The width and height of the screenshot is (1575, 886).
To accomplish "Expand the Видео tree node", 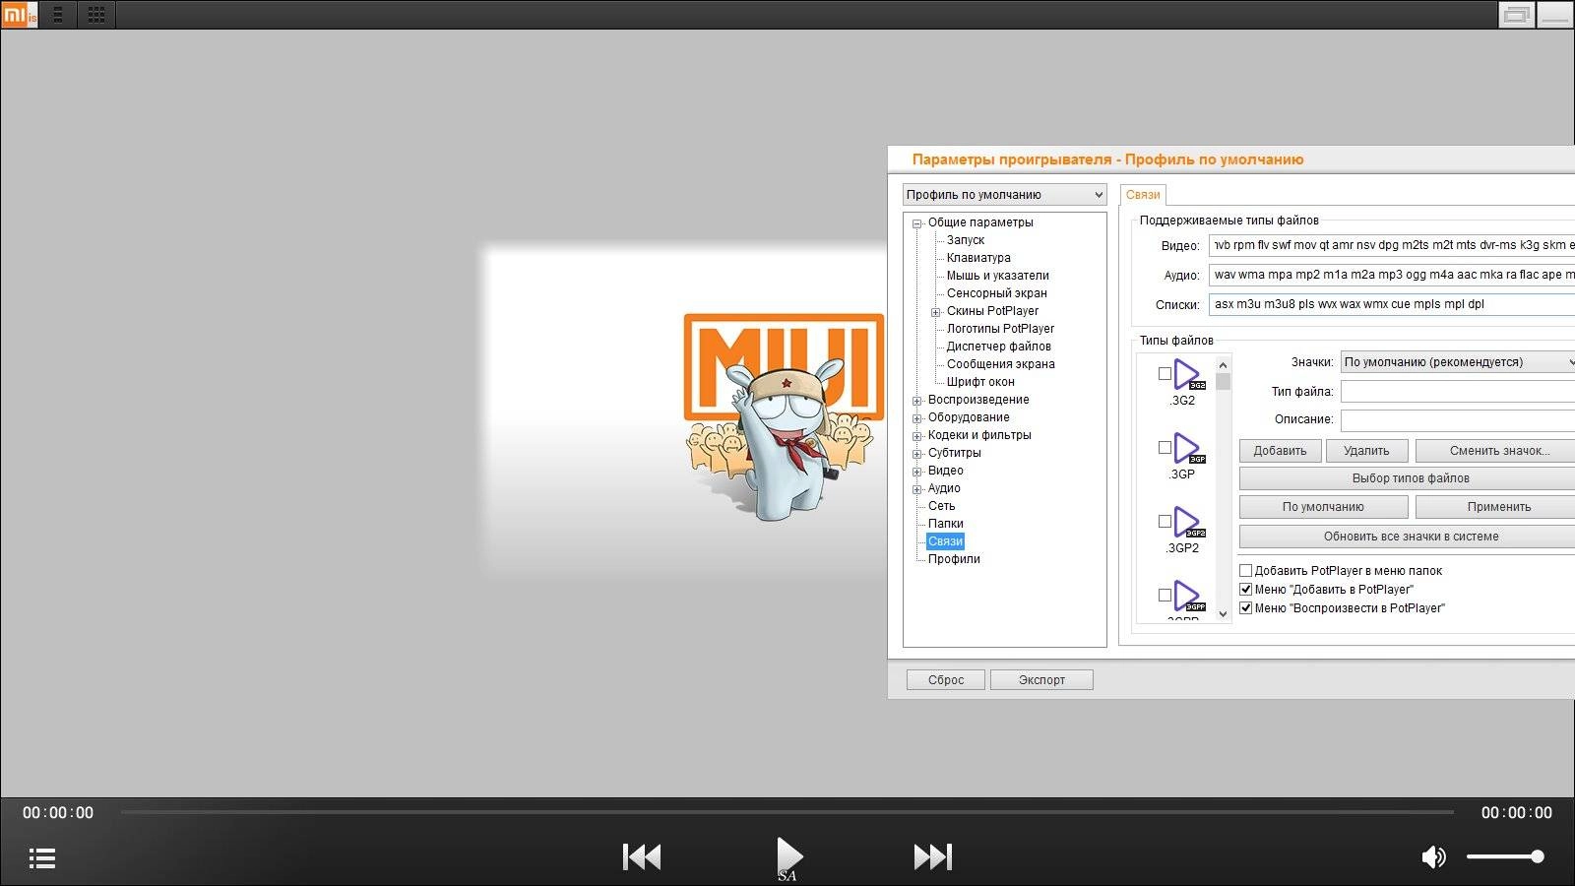I will 917,472.
